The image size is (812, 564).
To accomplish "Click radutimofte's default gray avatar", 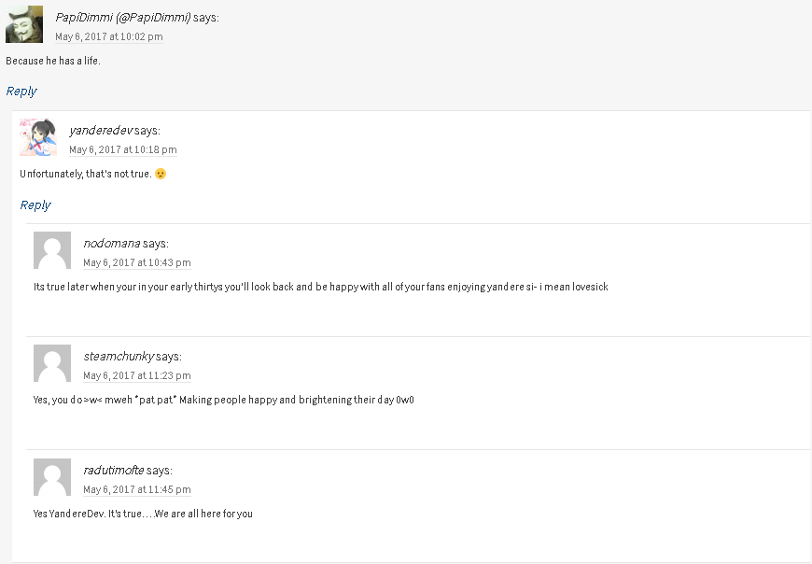I will [x=52, y=477].
